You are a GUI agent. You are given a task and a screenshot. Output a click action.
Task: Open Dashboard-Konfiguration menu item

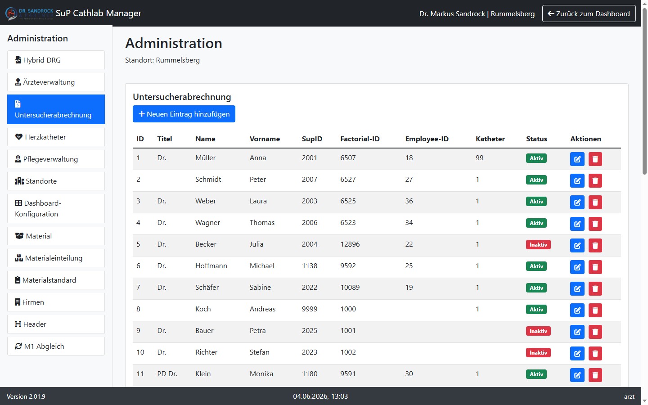[x=56, y=208]
